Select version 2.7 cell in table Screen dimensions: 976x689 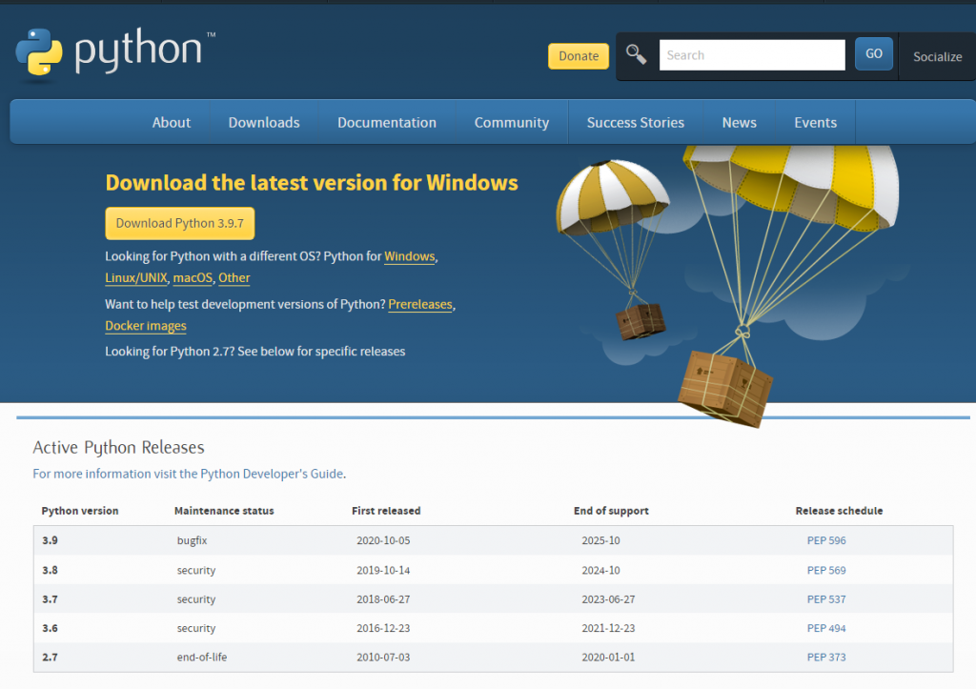(50, 658)
